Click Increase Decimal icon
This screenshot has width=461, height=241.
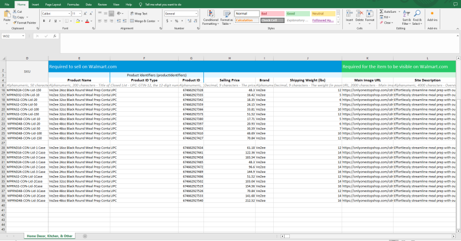(x=190, y=21)
